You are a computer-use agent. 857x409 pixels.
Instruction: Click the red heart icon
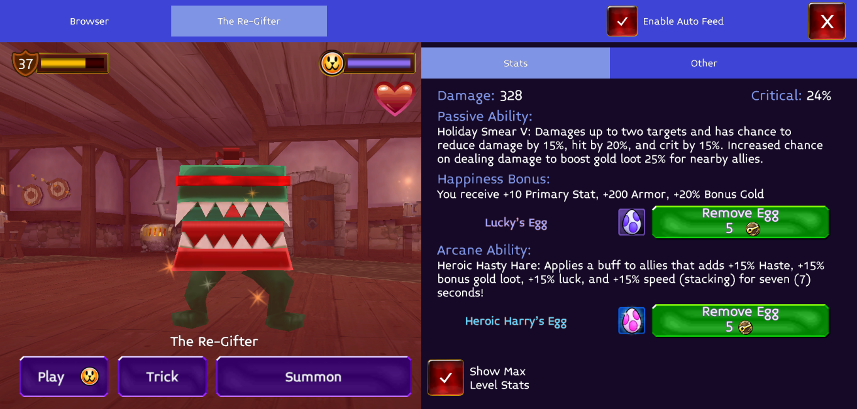[394, 99]
